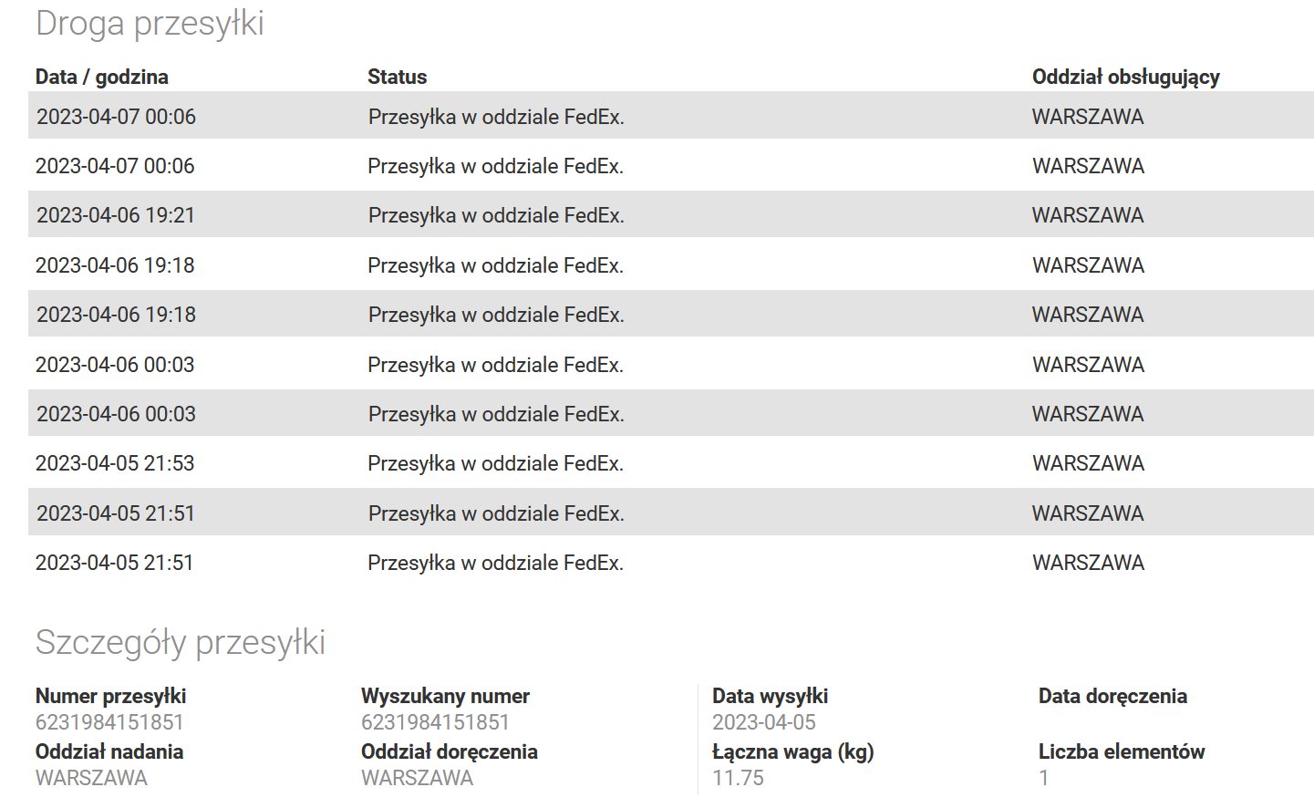Select WARSZAWA under "Oddział nadania"
The image size is (1314, 808).
tap(91, 778)
